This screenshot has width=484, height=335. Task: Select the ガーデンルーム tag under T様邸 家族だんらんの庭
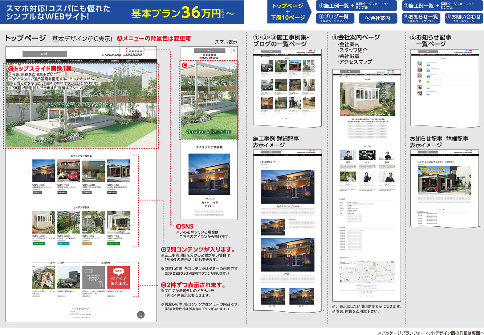click(x=114, y=244)
